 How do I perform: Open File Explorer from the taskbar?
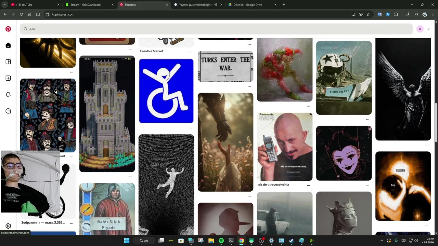point(211,241)
